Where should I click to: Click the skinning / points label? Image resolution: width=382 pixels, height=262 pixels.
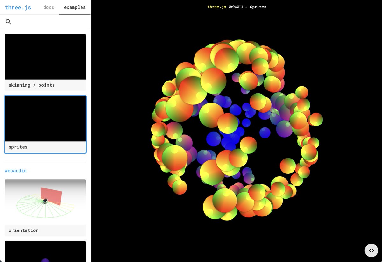point(32,85)
